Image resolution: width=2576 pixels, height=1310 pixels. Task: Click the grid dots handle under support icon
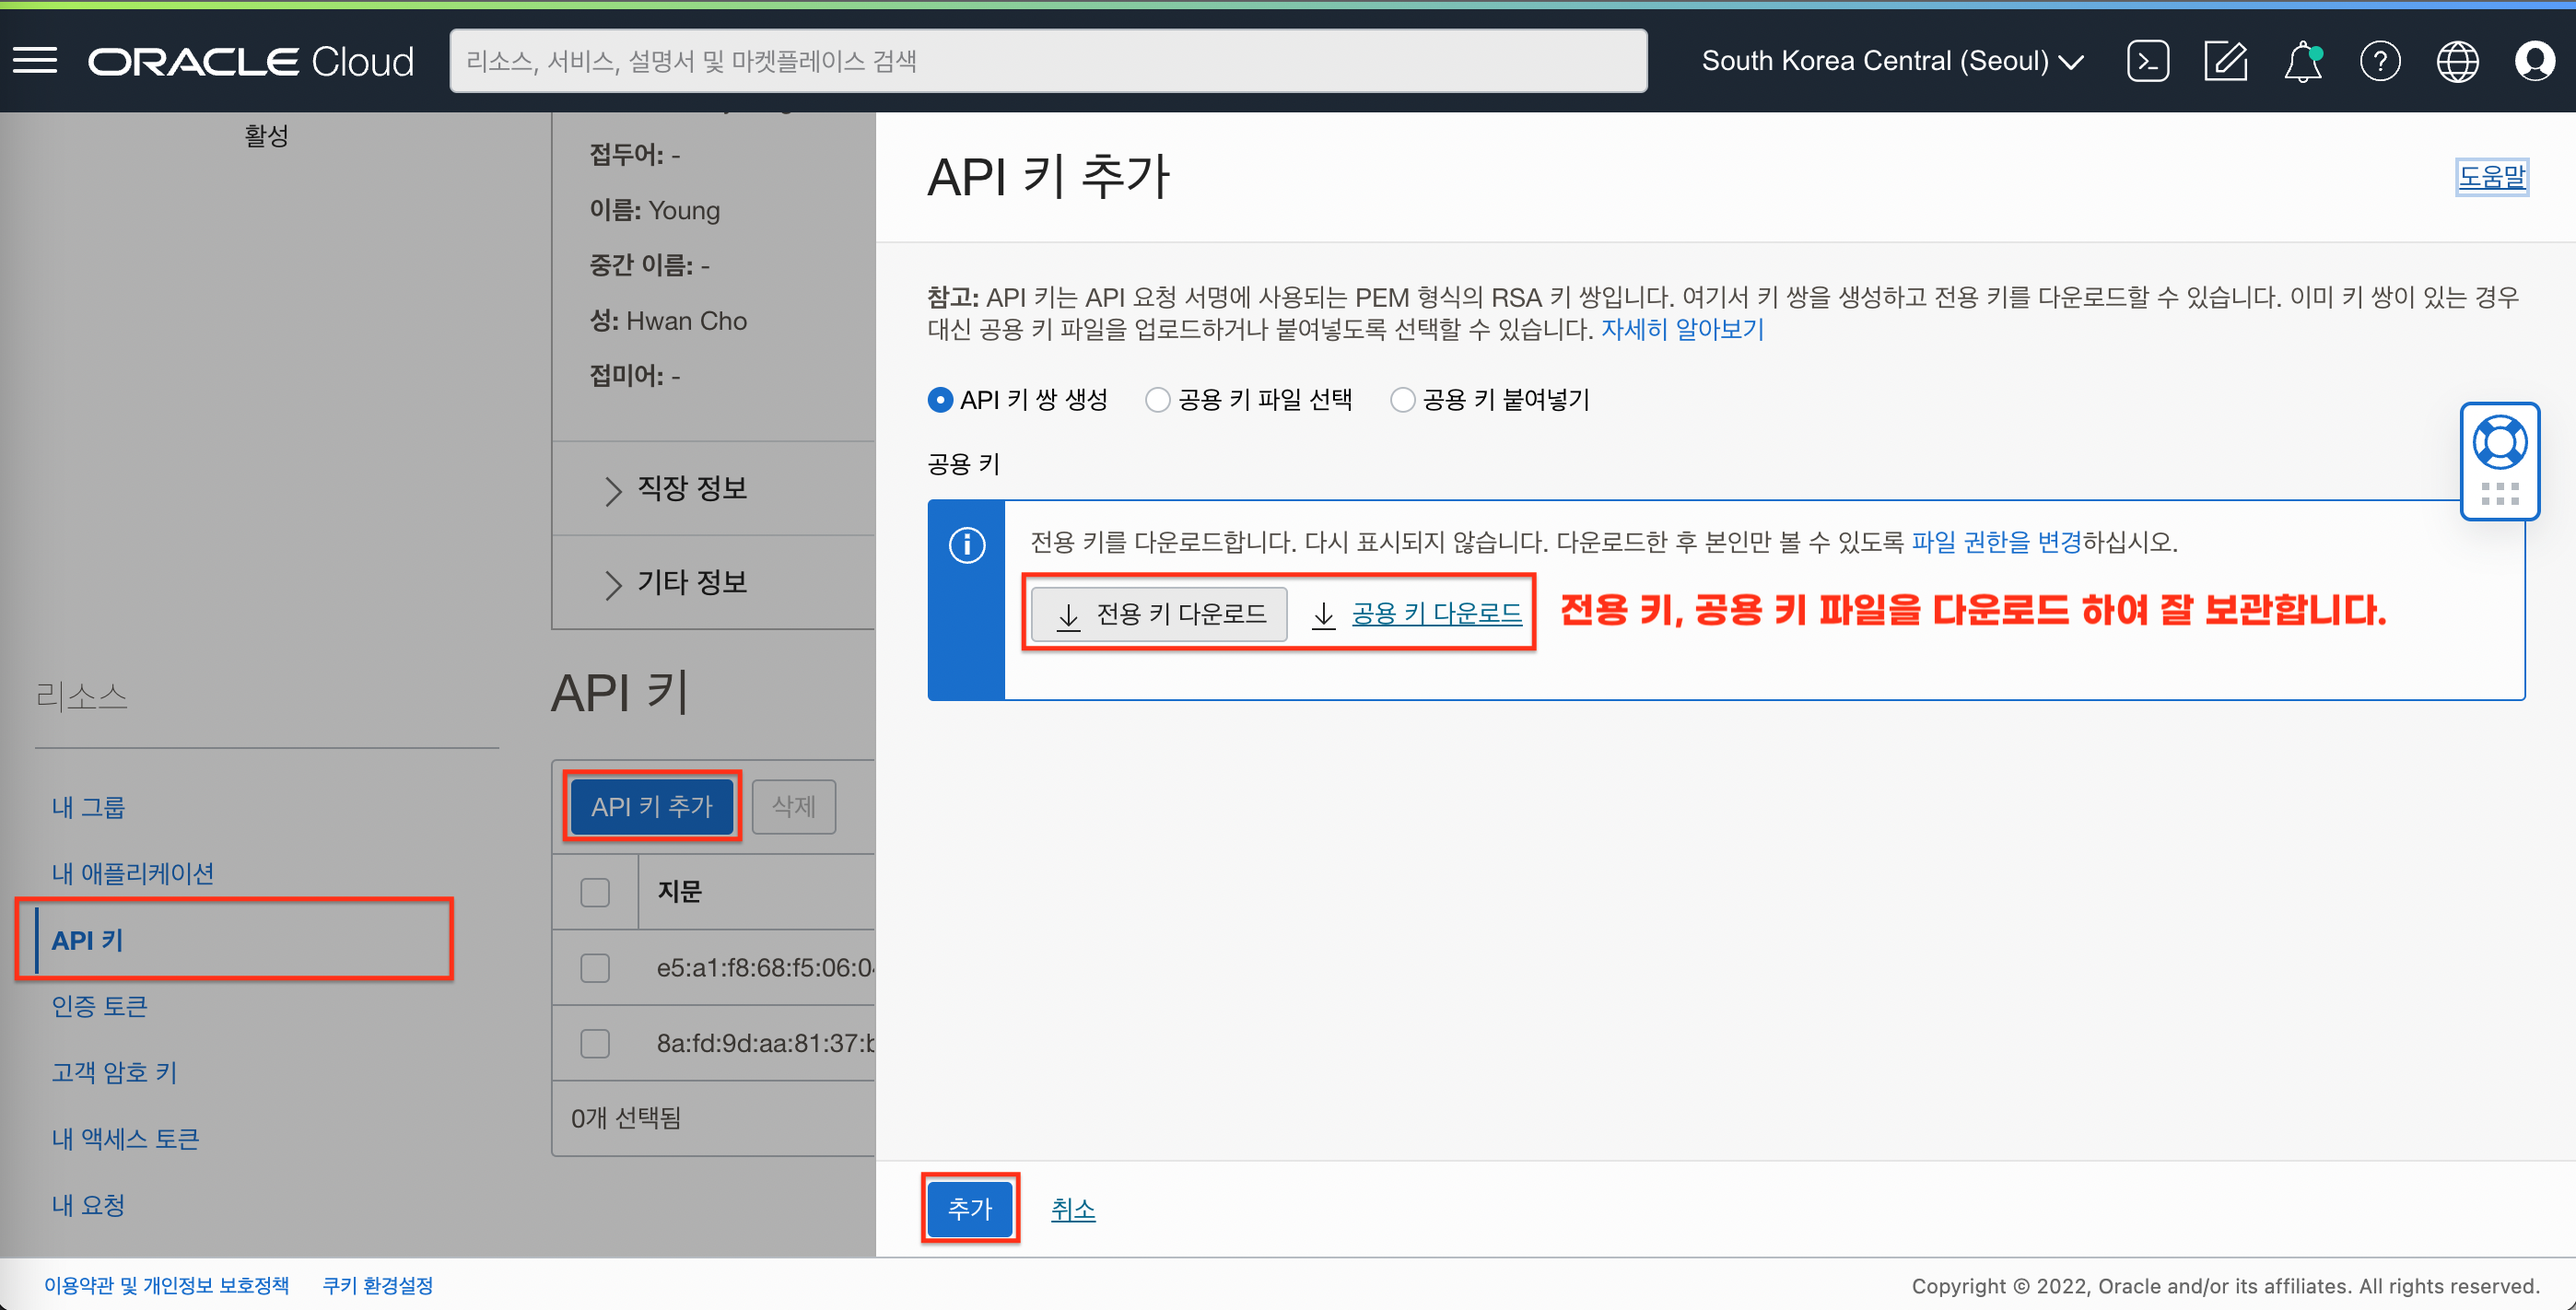[x=2499, y=494]
